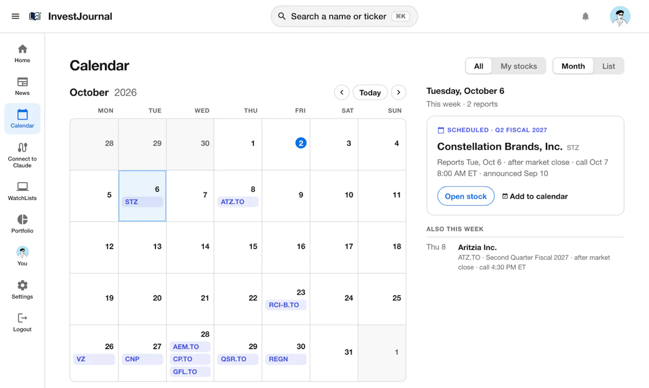The height and width of the screenshot is (388, 649).
Task: Select the GFL.TO event on October 28
Action: point(190,372)
